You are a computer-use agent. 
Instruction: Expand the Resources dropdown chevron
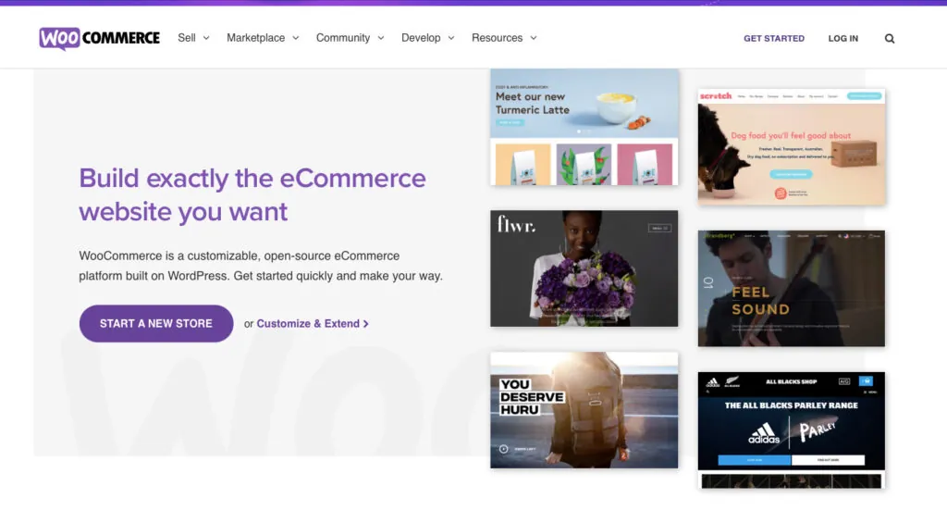point(534,38)
